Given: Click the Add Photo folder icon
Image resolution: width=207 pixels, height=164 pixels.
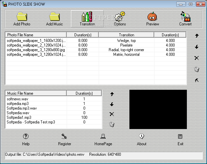Looking at the screenshot, I should [22, 16].
